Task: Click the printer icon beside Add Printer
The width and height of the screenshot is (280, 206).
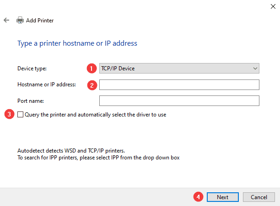Action: click(20, 21)
